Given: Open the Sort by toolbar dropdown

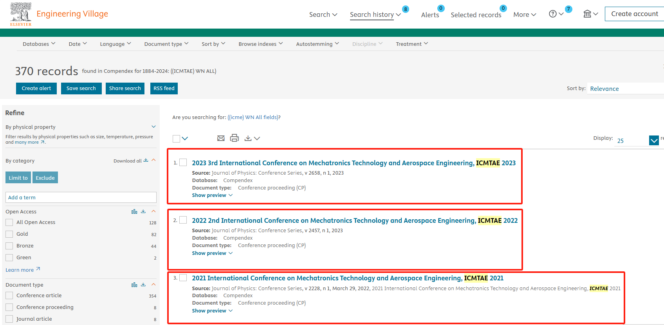Looking at the screenshot, I should 213,44.
